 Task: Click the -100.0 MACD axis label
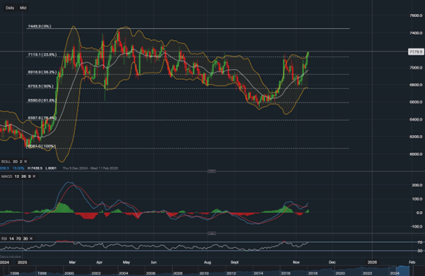[417, 227]
